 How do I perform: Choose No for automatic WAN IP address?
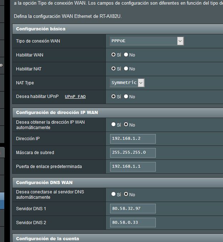click(126, 125)
